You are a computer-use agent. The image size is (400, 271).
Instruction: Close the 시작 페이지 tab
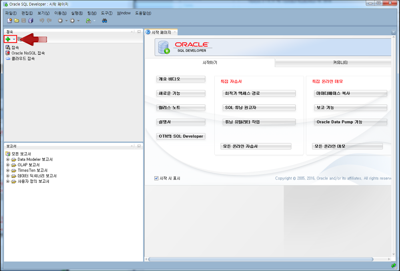coord(175,32)
